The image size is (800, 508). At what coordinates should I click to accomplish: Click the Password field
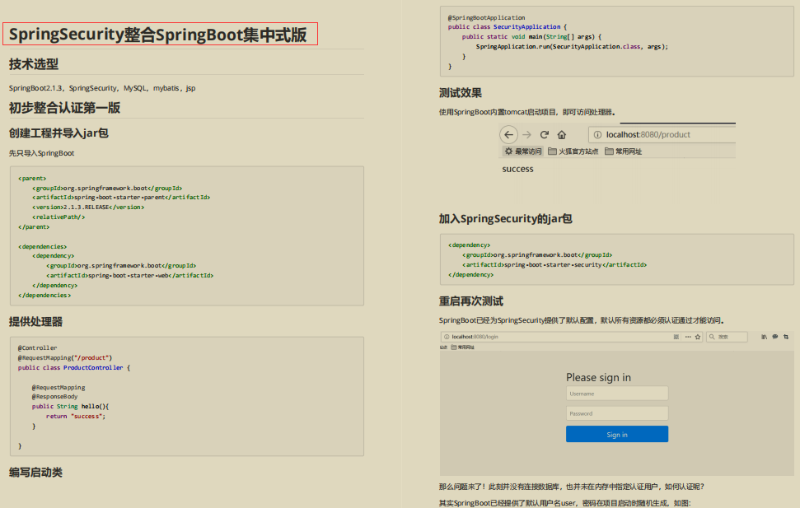click(x=617, y=413)
